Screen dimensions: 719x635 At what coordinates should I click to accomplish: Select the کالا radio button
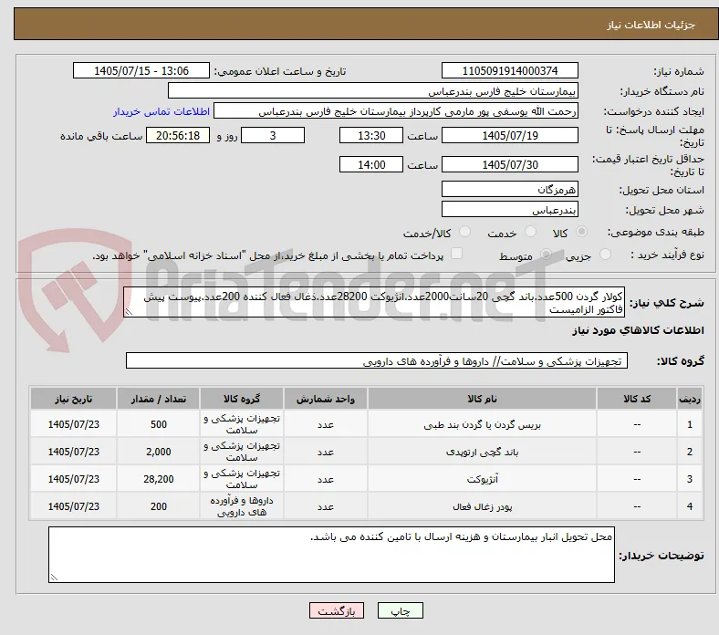coord(581,232)
